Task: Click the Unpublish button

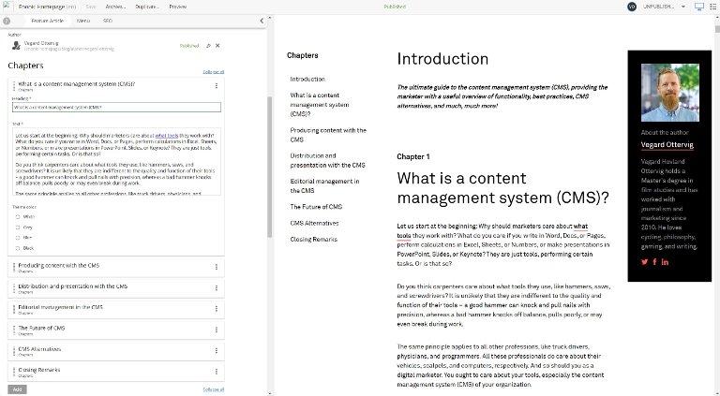Action: 658,7
